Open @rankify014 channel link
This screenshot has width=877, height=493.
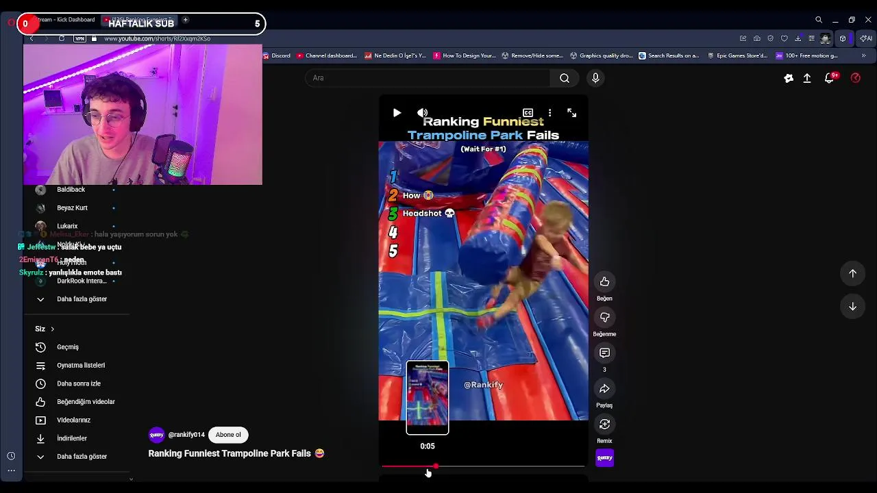pyautogui.click(x=186, y=435)
